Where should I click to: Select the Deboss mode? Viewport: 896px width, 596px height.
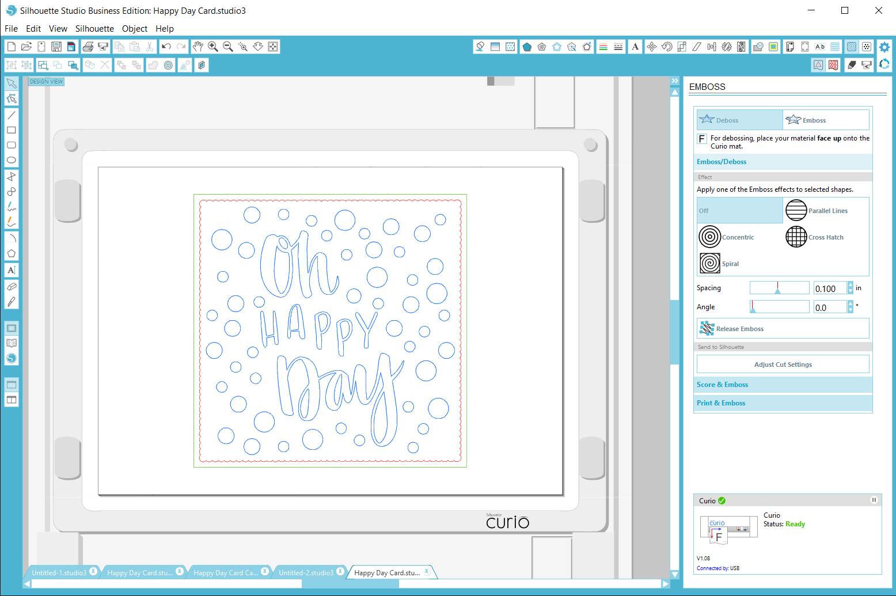click(740, 120)
